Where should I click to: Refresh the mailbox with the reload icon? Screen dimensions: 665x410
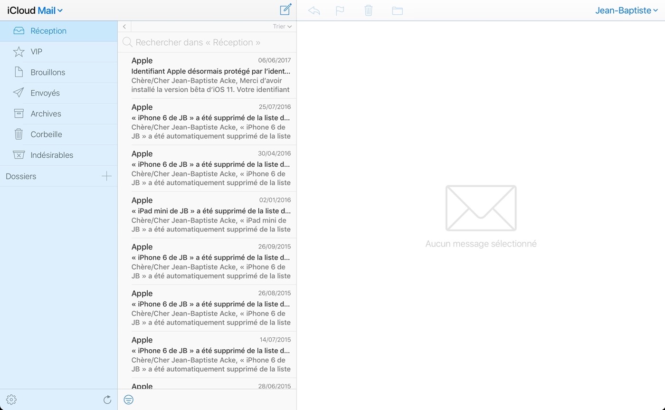tap(107, 400)
